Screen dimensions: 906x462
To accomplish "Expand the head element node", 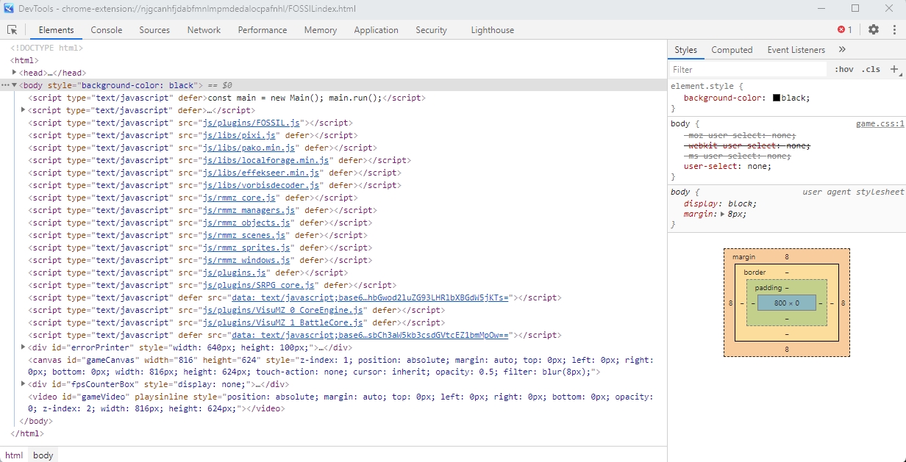I will (15, 72).
